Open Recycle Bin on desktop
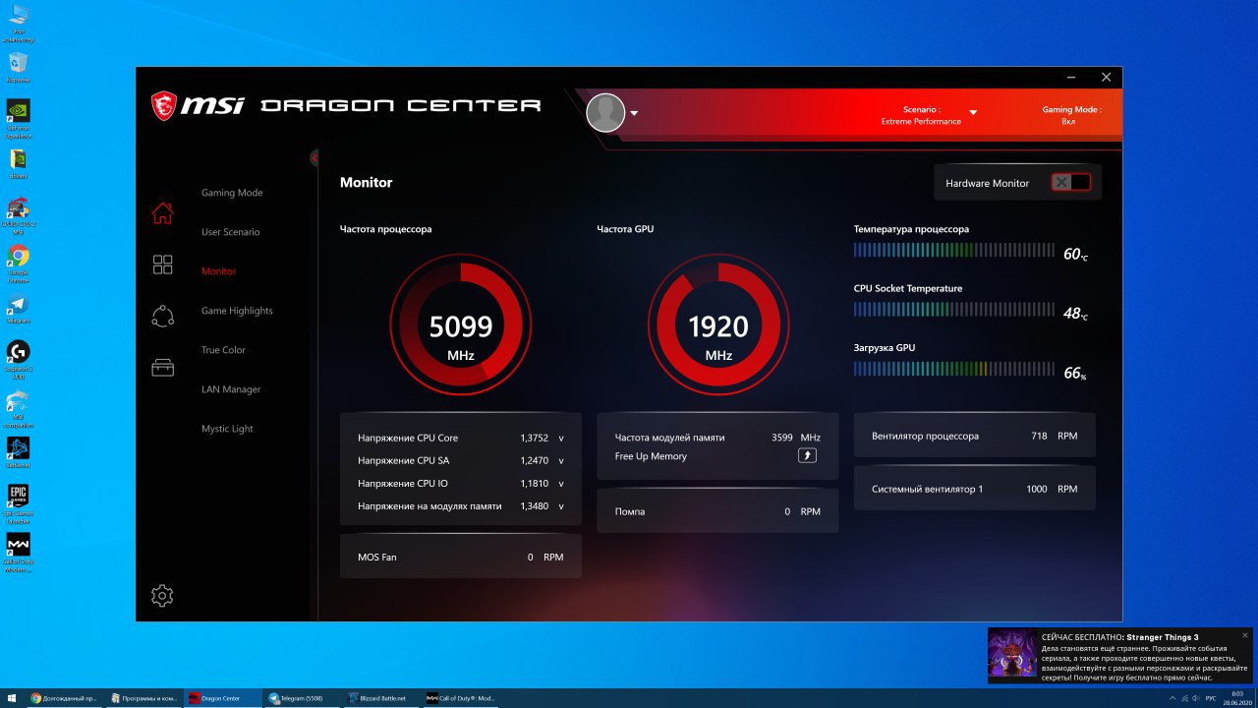1258x708 pixels. click(x=18, y=67)
